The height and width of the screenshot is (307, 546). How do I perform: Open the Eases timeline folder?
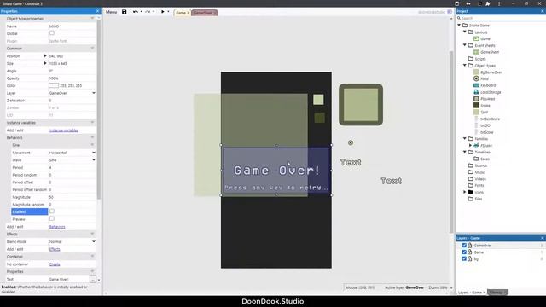[x=485, y=159]
